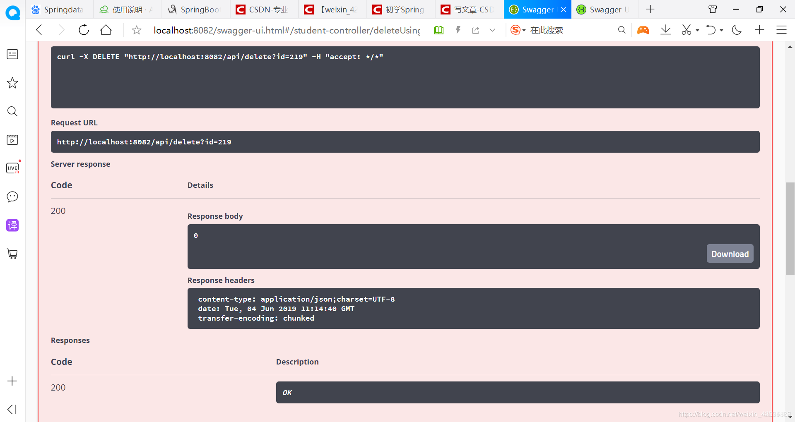The width and height of the screenshot is (795, 422).
Task: Open the sidebar video icon
Action: (x=12, y=140)
